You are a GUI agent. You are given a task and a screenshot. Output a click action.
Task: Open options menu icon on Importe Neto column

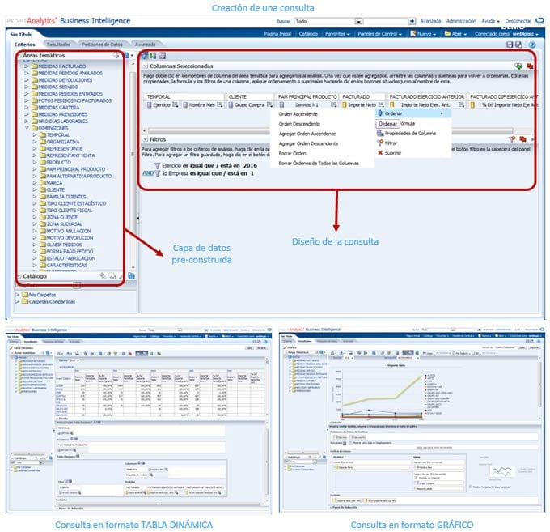point(381,104)
